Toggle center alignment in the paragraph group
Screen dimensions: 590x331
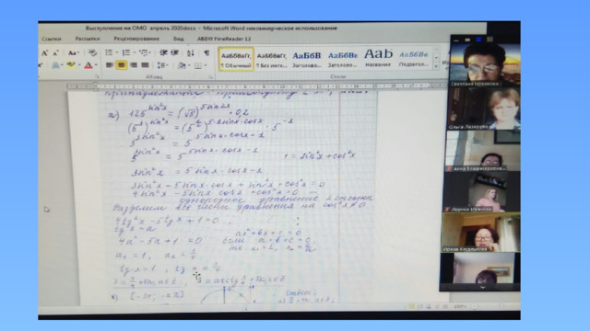pos(121,65)
